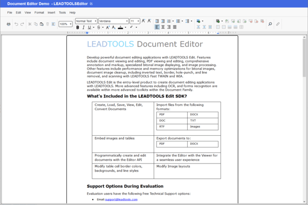The image size is (308, 205).
Task: Open the Format menu
Action: tap(39, 12)
